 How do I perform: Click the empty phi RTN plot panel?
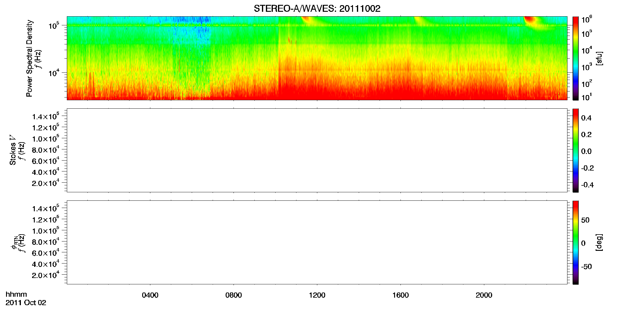tap(317, 242)
